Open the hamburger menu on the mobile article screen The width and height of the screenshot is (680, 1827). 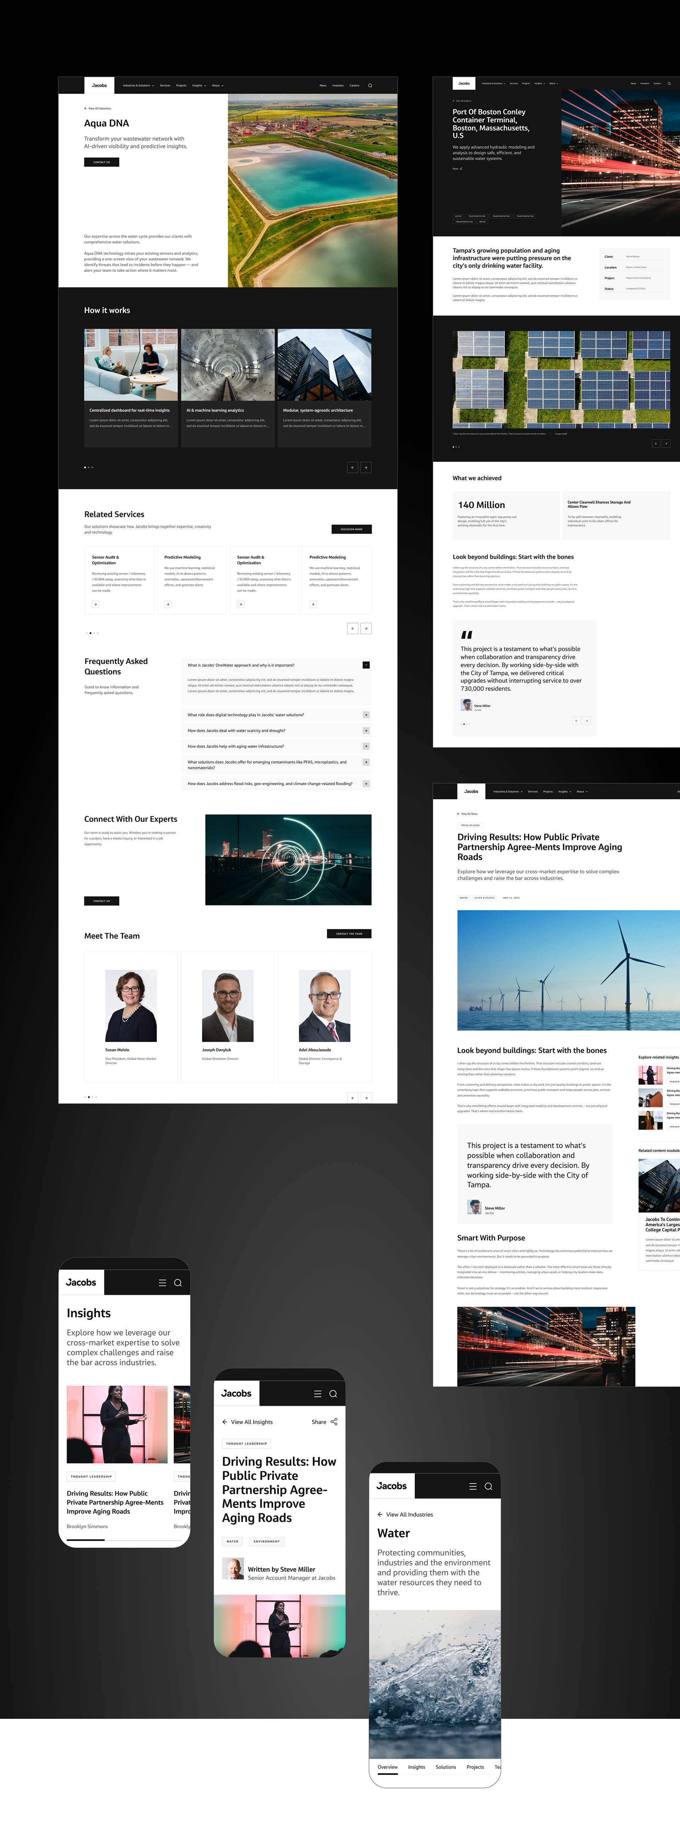click(318, 1394)
